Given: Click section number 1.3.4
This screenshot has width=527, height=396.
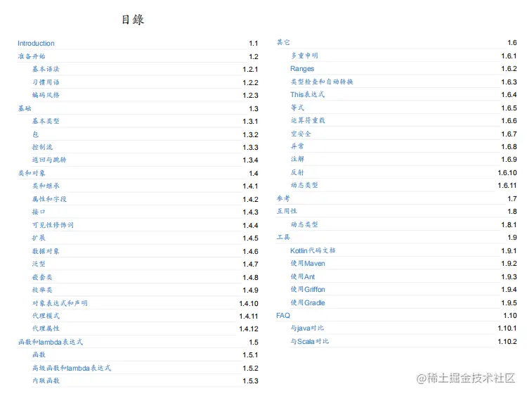Looking at the screenshot, I should tap(250, 160).
